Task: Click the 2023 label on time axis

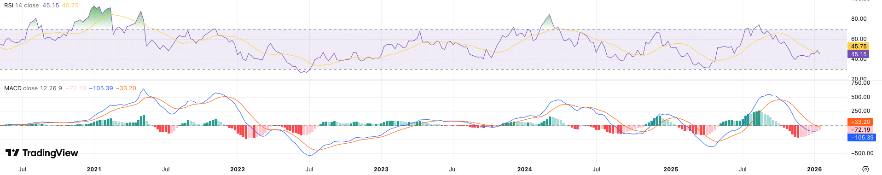Action: [x=381, y=169]
